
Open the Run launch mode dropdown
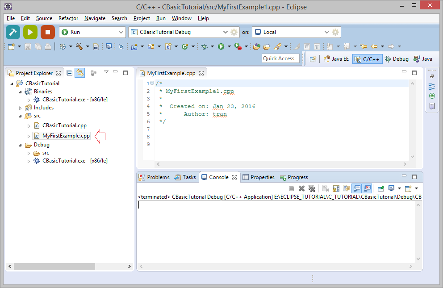121,32
